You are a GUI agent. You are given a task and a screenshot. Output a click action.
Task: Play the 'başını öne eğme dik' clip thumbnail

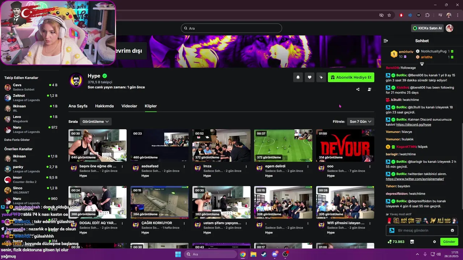98,146
